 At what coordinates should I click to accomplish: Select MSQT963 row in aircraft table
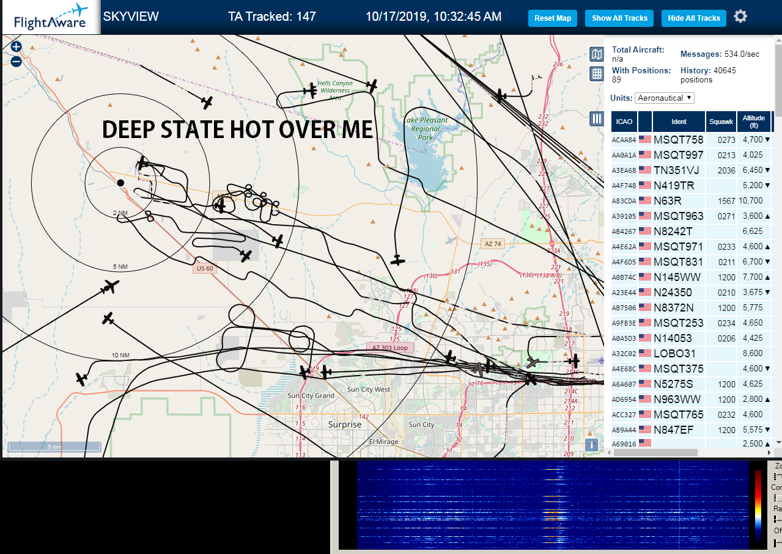click(x=692, y=216)
